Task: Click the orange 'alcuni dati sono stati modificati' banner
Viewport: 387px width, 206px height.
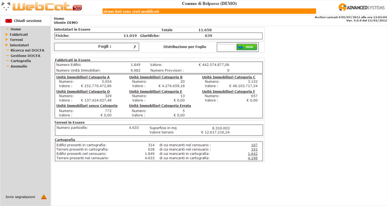Action: pos(209,11)
